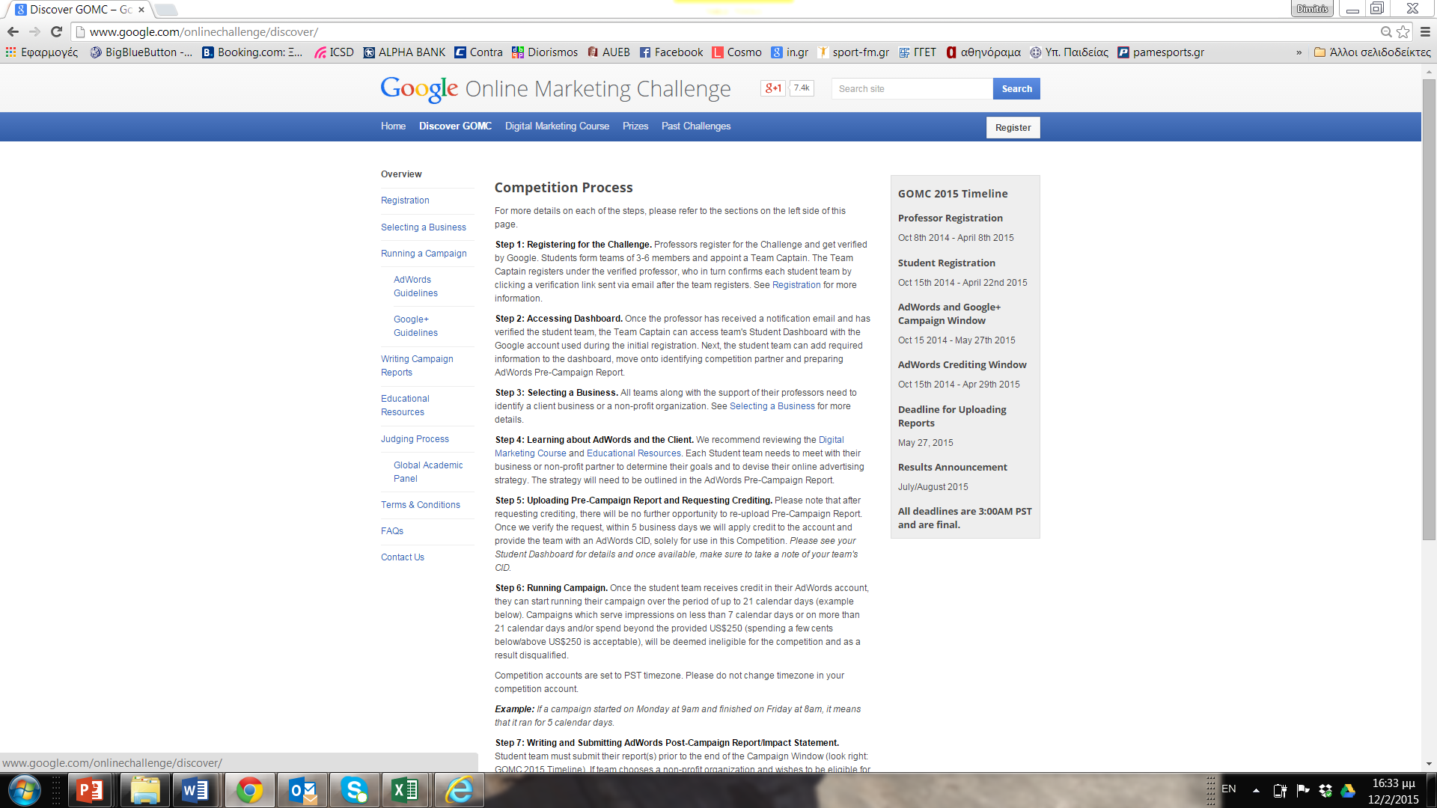Click the EN language indicator
Screen dimensions: 1437x808
pyautogui.click(x=1229, y=789)
